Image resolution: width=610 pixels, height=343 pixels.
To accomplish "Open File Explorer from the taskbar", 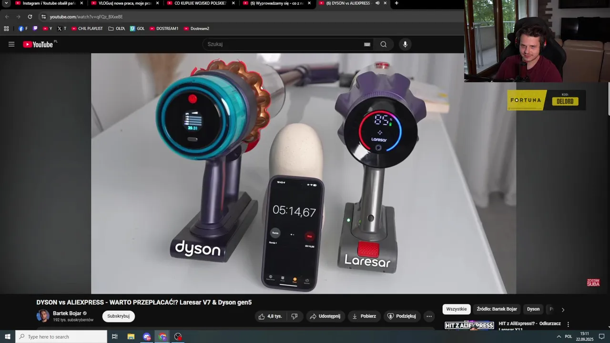I will [131, 337].
